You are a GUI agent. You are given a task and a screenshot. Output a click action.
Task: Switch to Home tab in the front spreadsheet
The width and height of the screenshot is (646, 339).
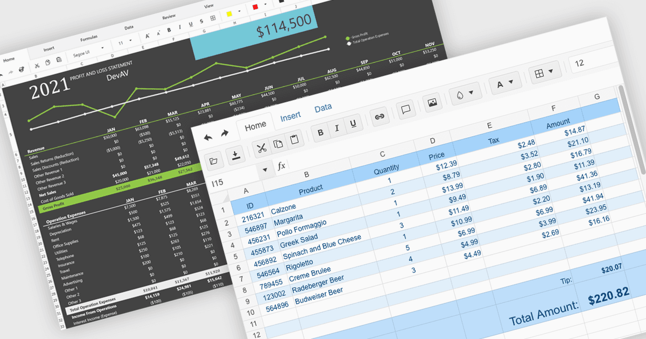pos(255,125)
